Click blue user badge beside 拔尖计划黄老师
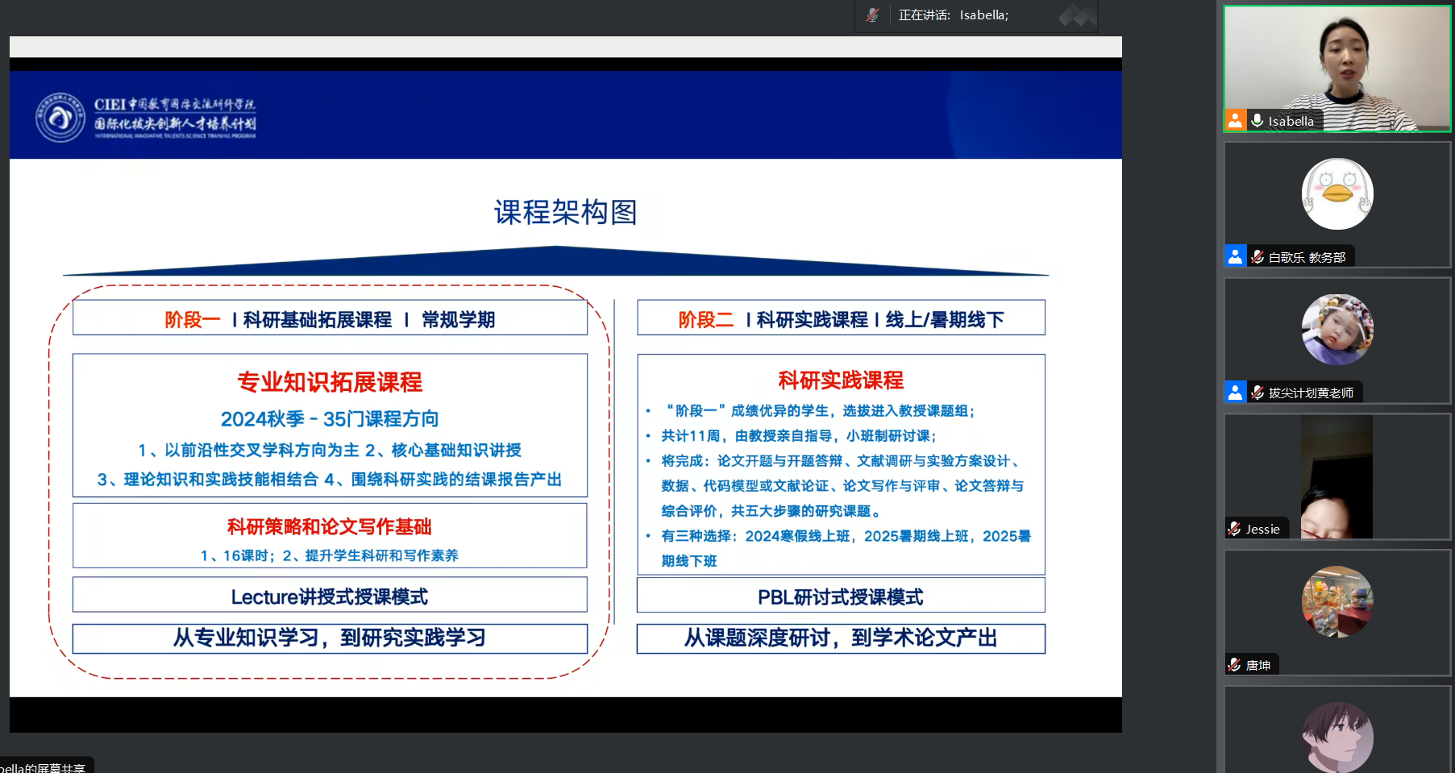1455x773 pixels. 1235,393
